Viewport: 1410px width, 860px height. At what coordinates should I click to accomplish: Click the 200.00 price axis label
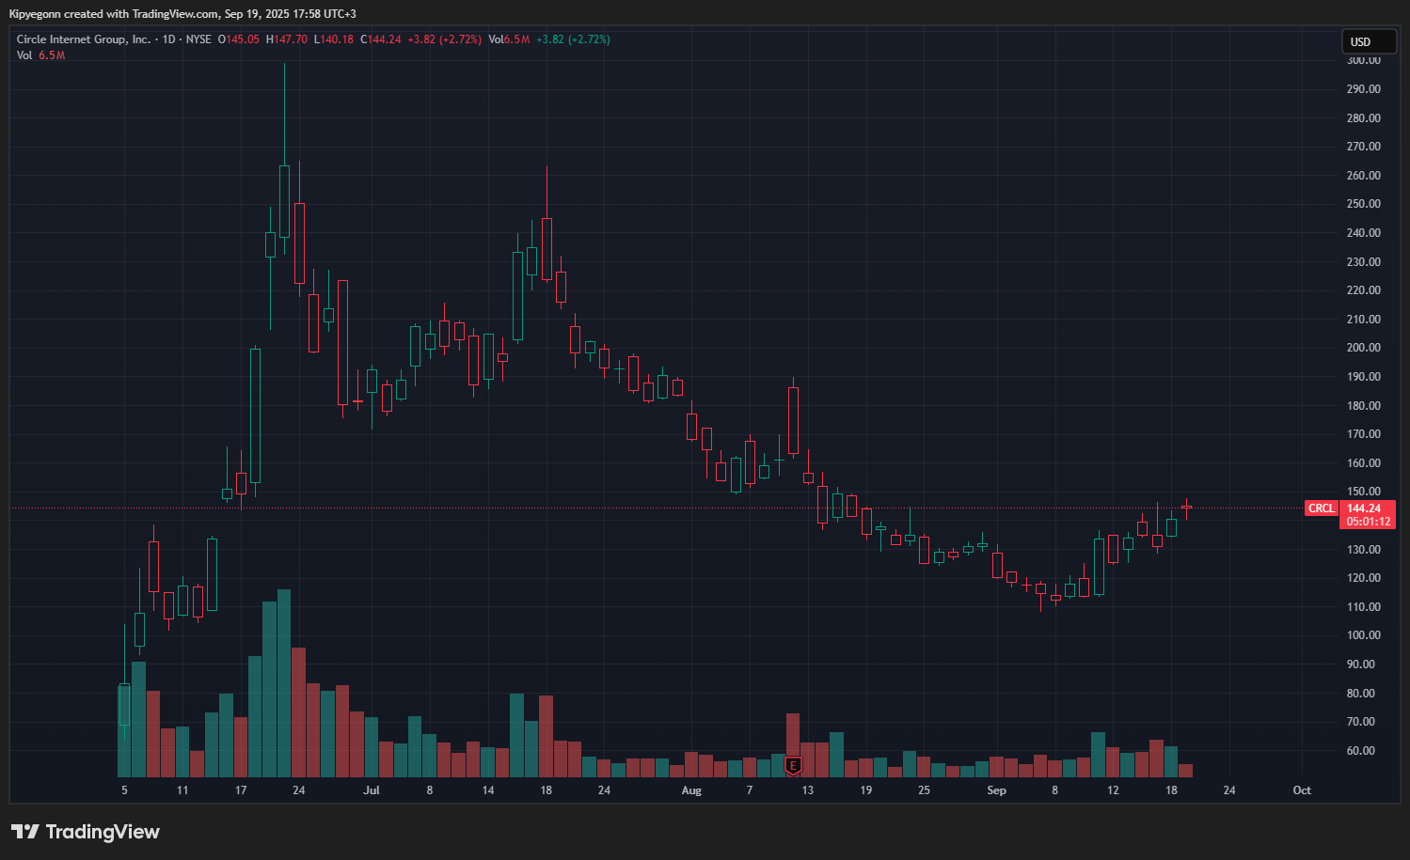pos(1364,348)
